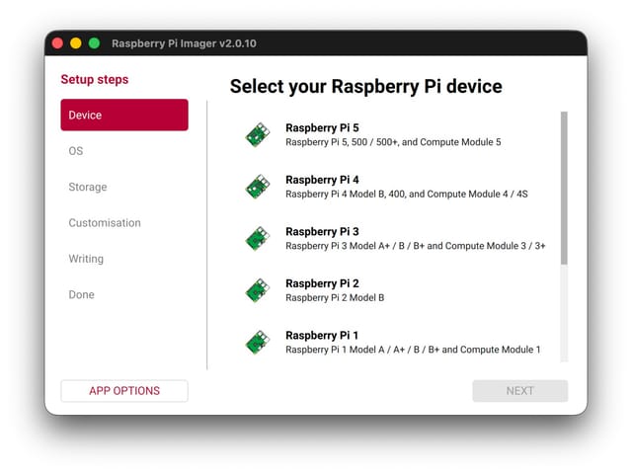
Task: Click description 'Raspberry Pi 4 Model B, 400, and Compute Module 4 / 4S'
Action: point(407,195)
